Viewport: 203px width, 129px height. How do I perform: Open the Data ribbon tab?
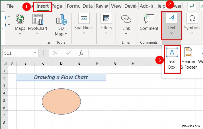point(88,6)
